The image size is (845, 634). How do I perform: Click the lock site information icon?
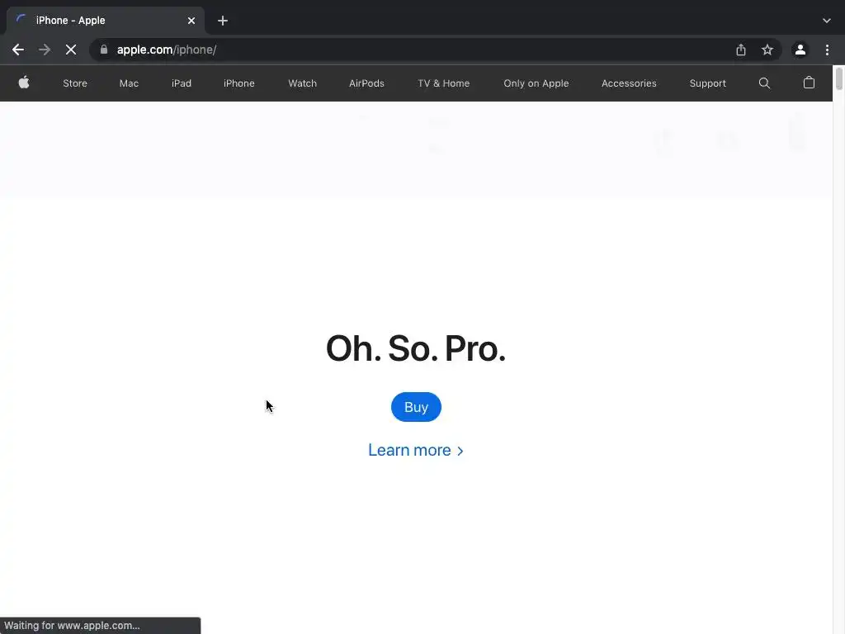[x=104, y=50]
